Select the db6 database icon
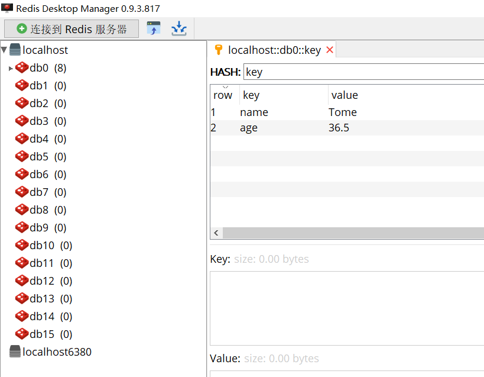484x377 pixels. [22, 174]
